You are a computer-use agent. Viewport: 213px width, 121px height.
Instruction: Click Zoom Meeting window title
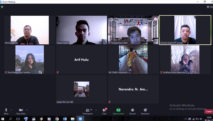pyautogui.click(x=9, y=2)
